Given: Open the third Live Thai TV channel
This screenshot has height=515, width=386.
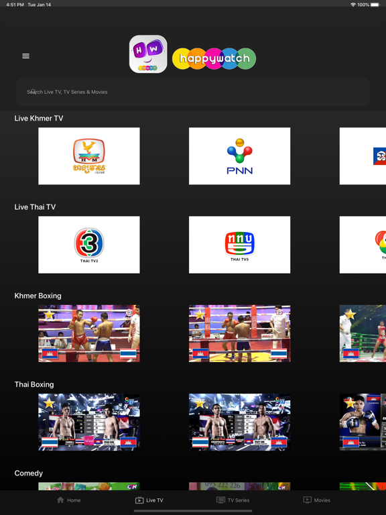Looking at the screenshot, I should click(x=363, y=245).
